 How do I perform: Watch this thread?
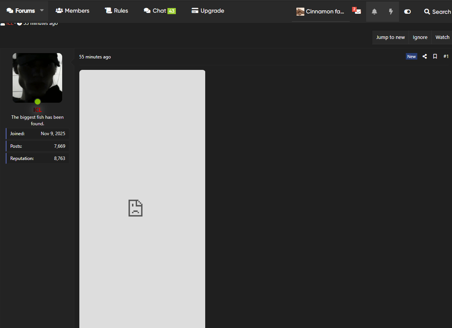(x=442, y=37)
